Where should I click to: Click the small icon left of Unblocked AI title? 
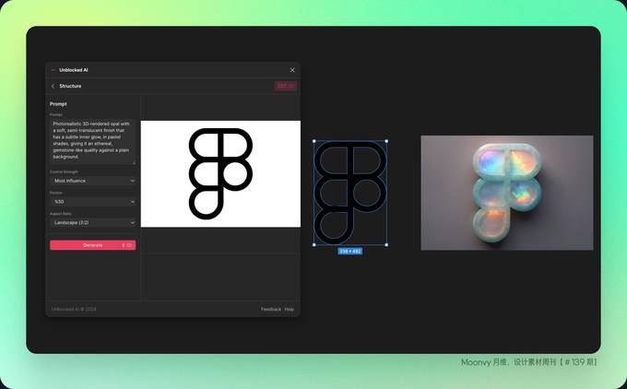coord(53,70)
